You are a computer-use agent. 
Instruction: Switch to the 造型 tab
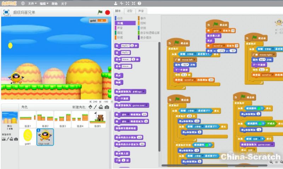[x=129, y=11]
